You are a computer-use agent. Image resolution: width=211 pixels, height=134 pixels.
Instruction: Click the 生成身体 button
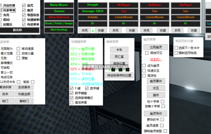point(24,87)
